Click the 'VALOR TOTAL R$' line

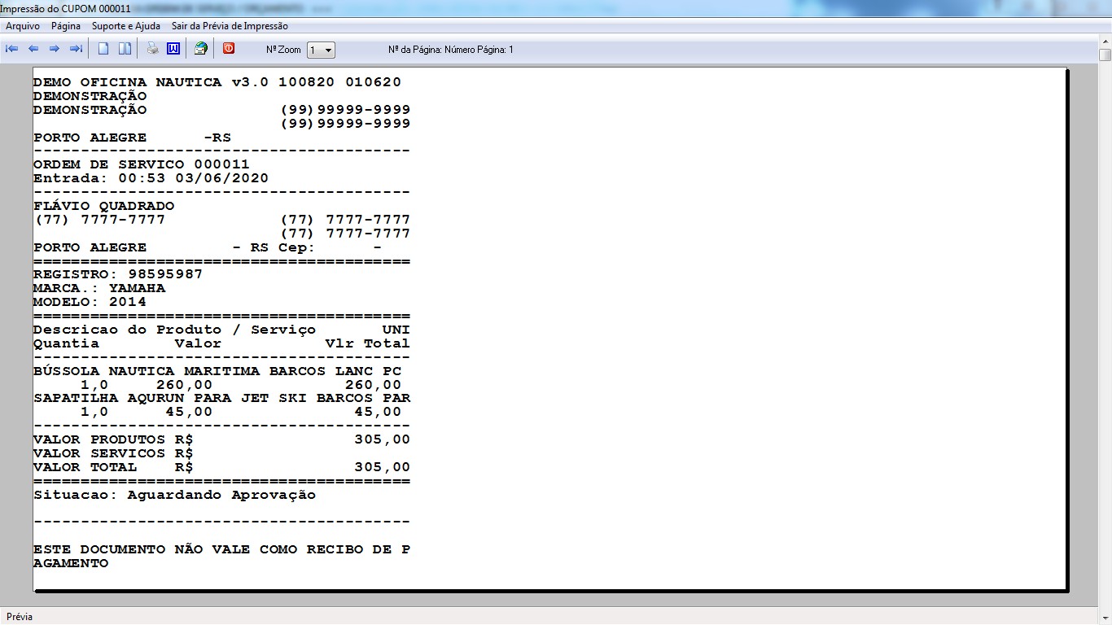pos(221,467)
